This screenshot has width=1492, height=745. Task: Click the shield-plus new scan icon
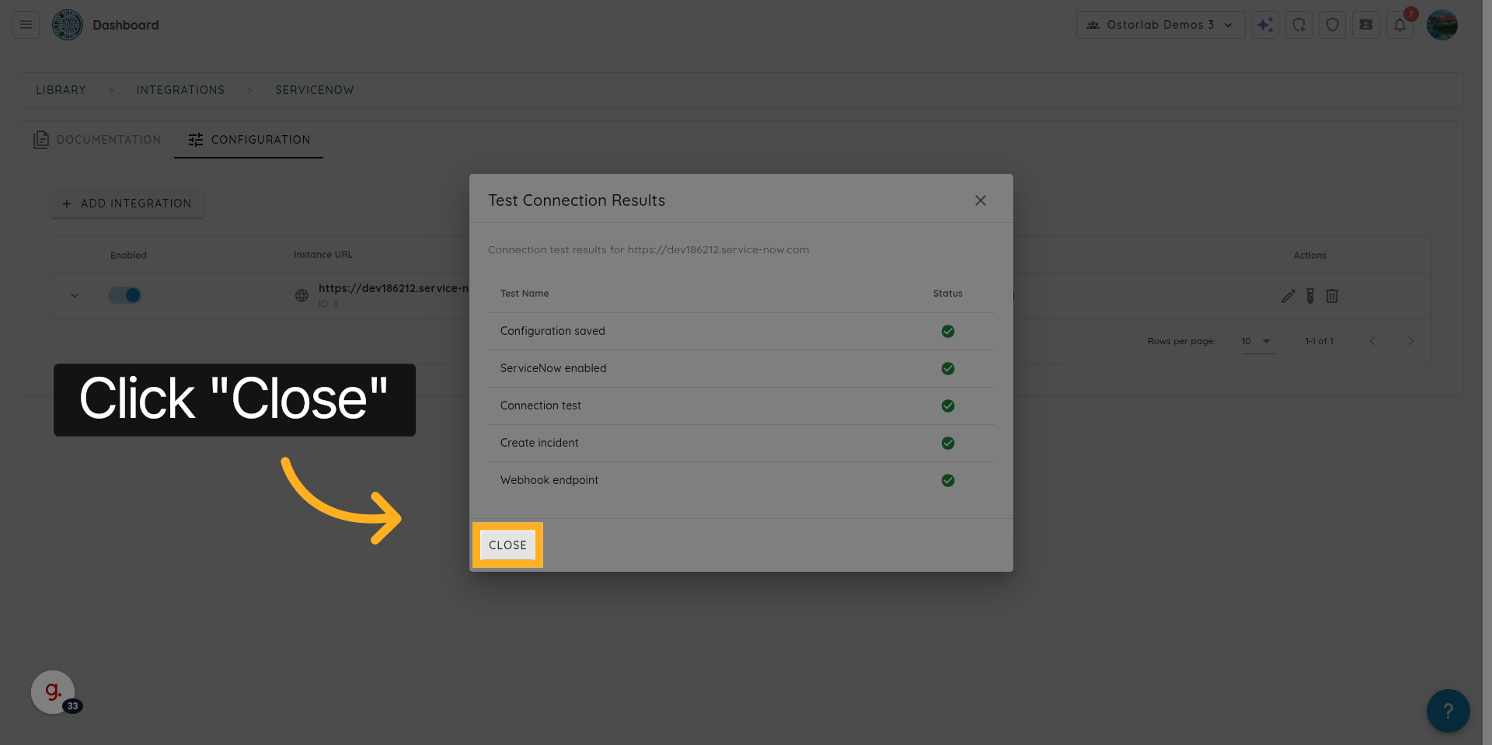click(x=1299, y=24)
